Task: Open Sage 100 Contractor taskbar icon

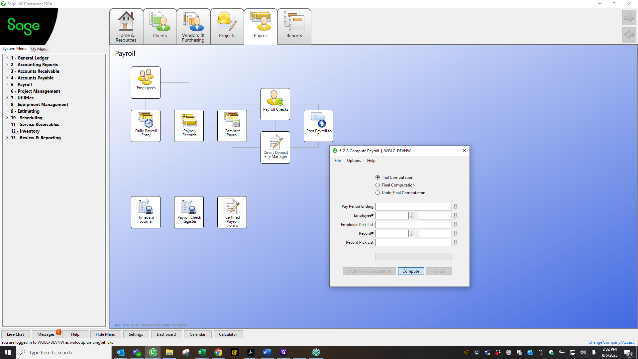Action: click(x=153, y=352)
